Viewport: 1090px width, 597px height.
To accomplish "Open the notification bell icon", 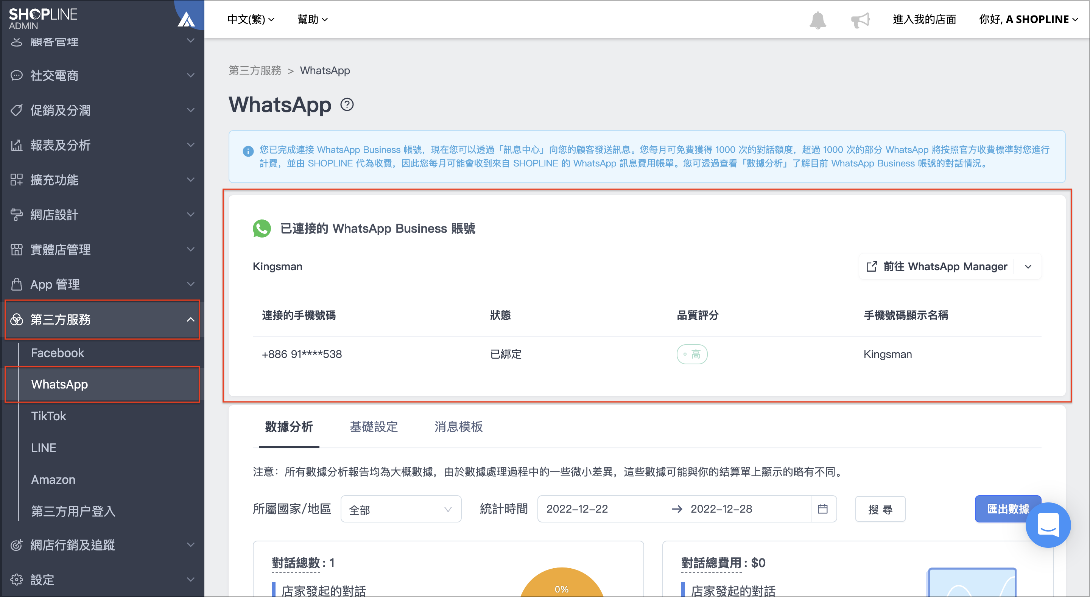I will click(817, 20).
